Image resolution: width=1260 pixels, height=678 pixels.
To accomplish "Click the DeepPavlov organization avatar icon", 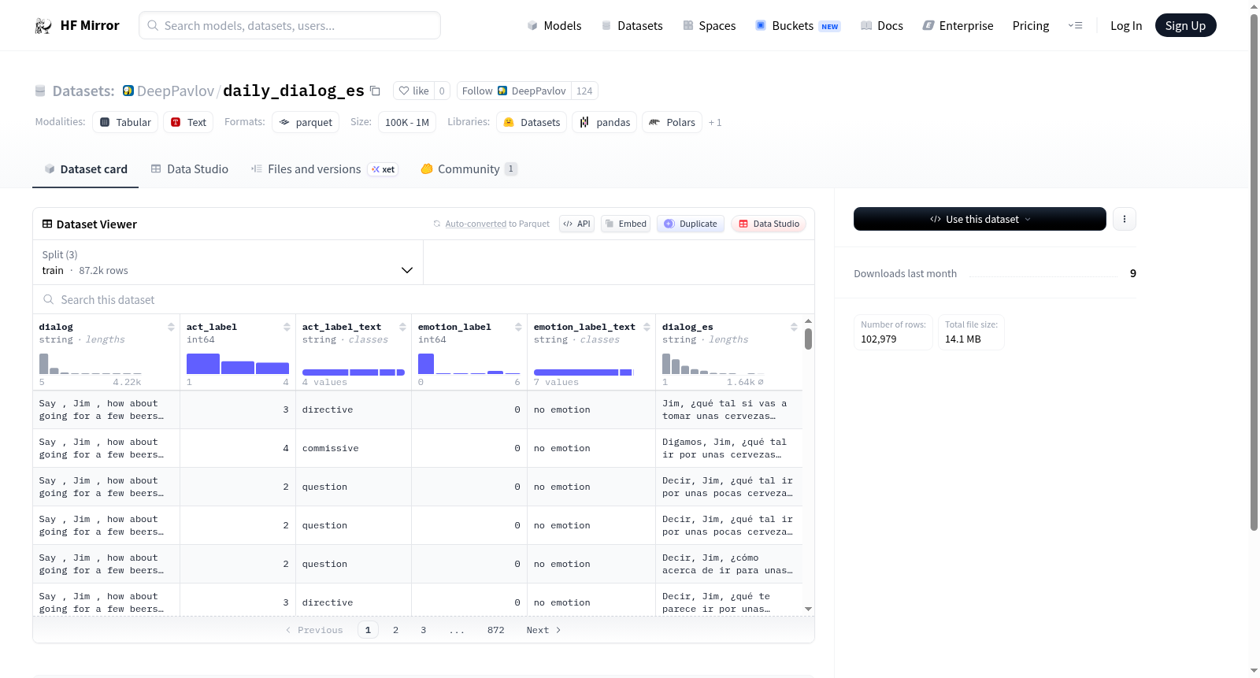I will click(x=128, y=91).
